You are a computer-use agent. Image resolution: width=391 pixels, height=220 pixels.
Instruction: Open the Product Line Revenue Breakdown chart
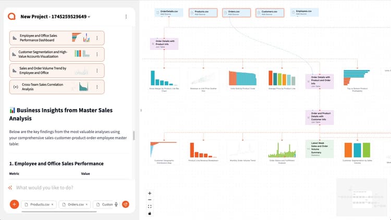(203, 151)
